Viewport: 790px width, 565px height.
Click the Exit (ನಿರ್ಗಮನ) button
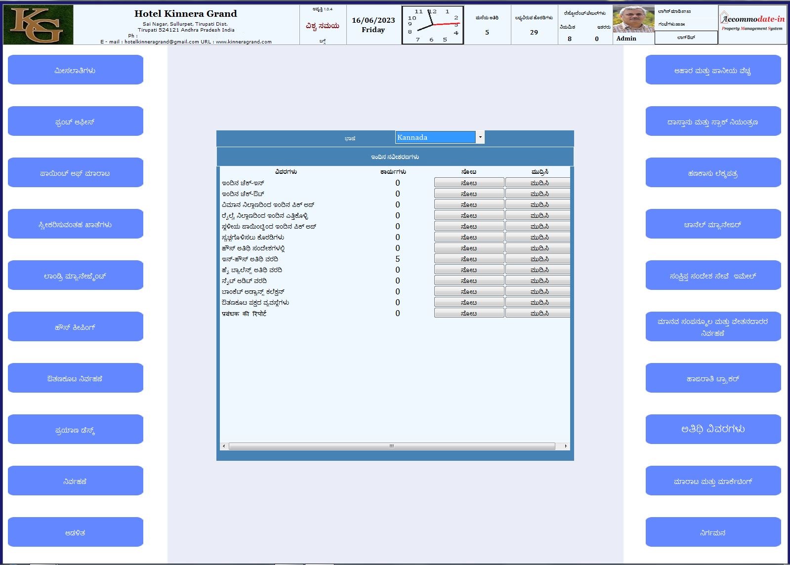point(713,532)
